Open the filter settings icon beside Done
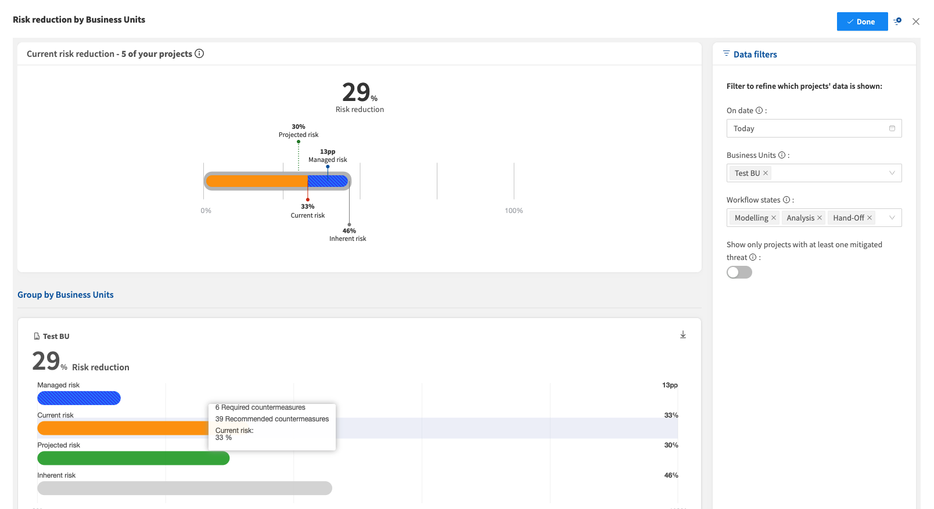 point(897,21)
